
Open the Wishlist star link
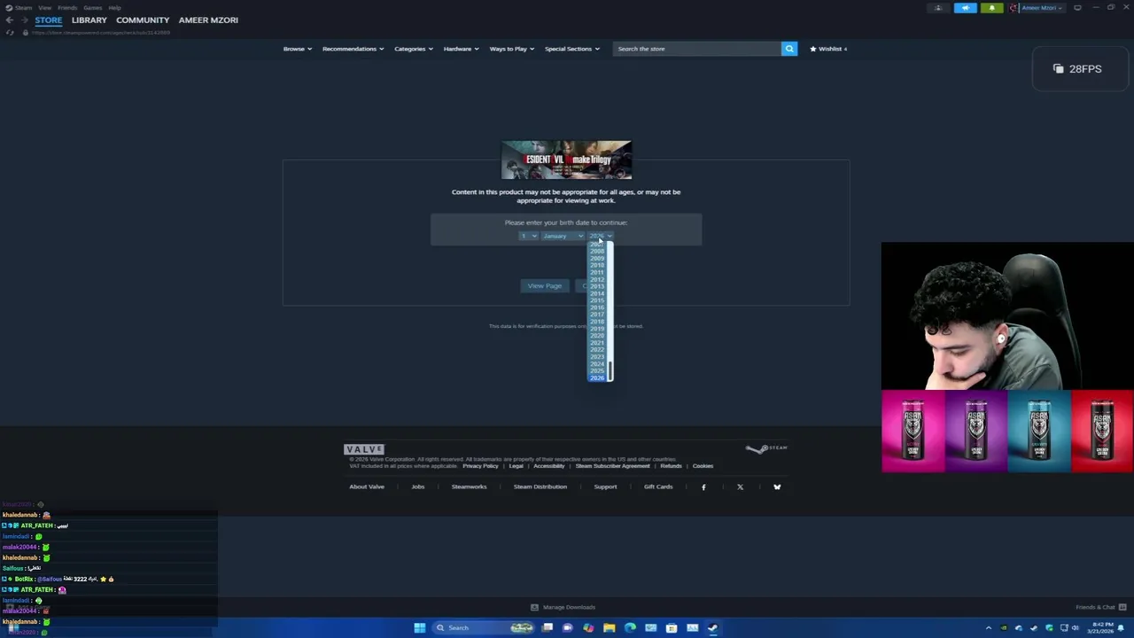click(828, 49)
